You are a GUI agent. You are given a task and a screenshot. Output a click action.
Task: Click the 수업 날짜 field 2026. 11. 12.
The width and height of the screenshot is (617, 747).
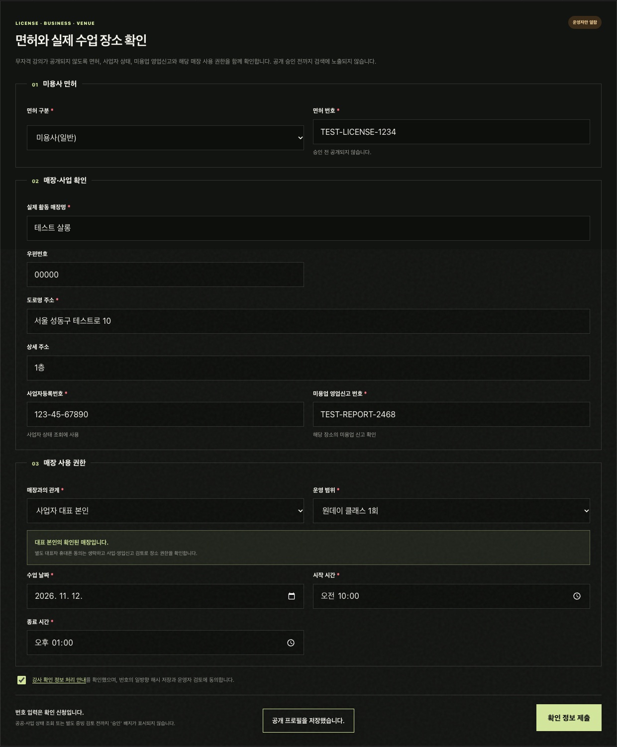click(165, 596)
